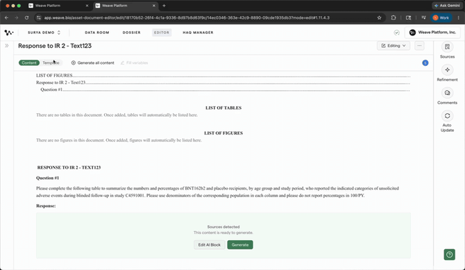Click the 'There are no figures' placeholder text
Image resolution: width=465 pixels, height=270 pixels.
[x=119, y=140]
